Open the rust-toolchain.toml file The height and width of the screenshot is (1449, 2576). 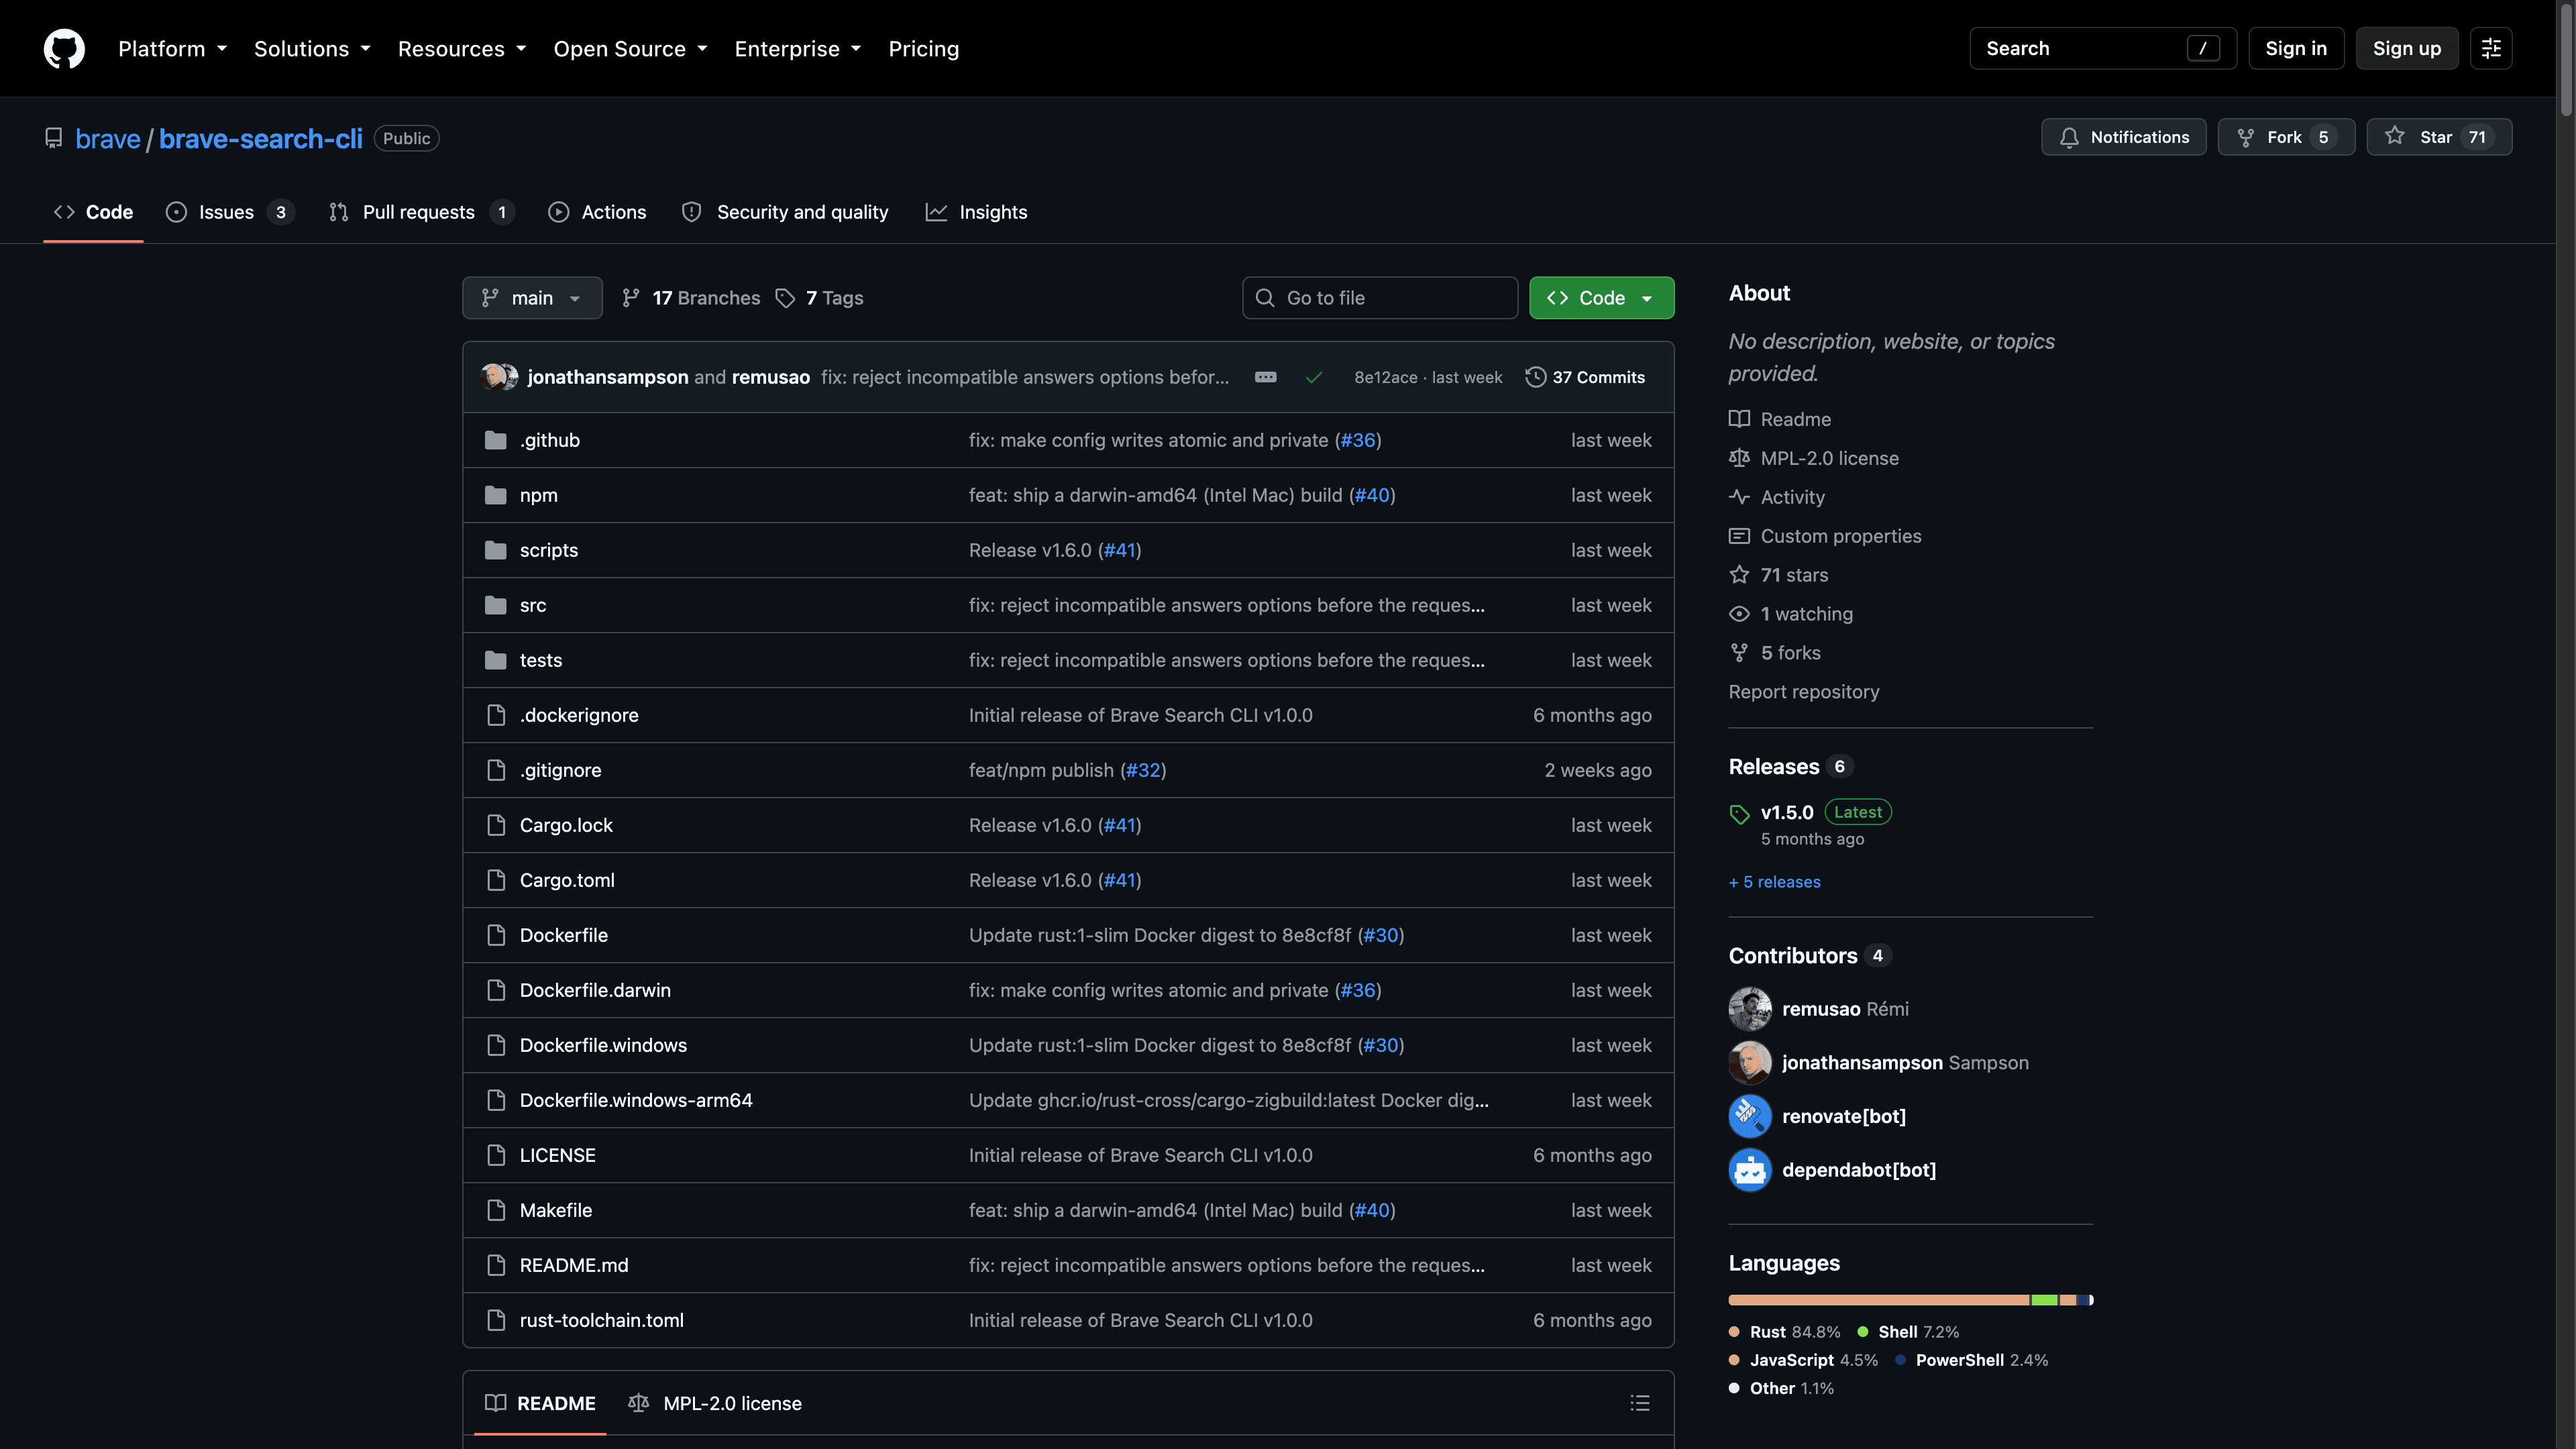[602, 1320]
